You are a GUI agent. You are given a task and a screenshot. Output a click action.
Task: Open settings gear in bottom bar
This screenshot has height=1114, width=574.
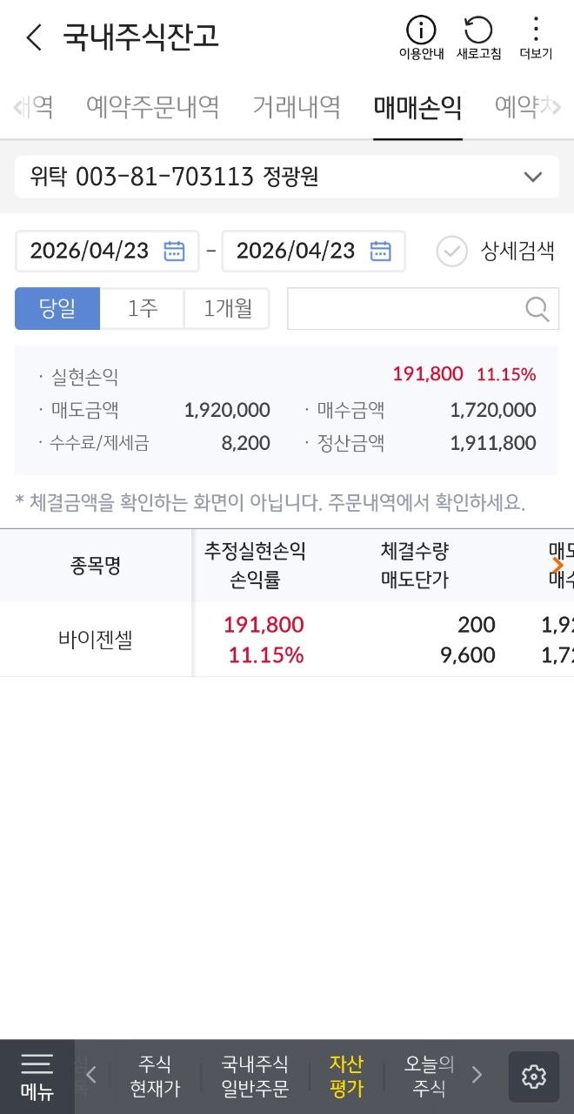click(x=533, y=1077)
